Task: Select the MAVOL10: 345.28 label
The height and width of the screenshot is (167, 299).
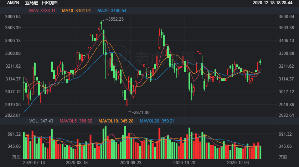Action: pos(116,121)
